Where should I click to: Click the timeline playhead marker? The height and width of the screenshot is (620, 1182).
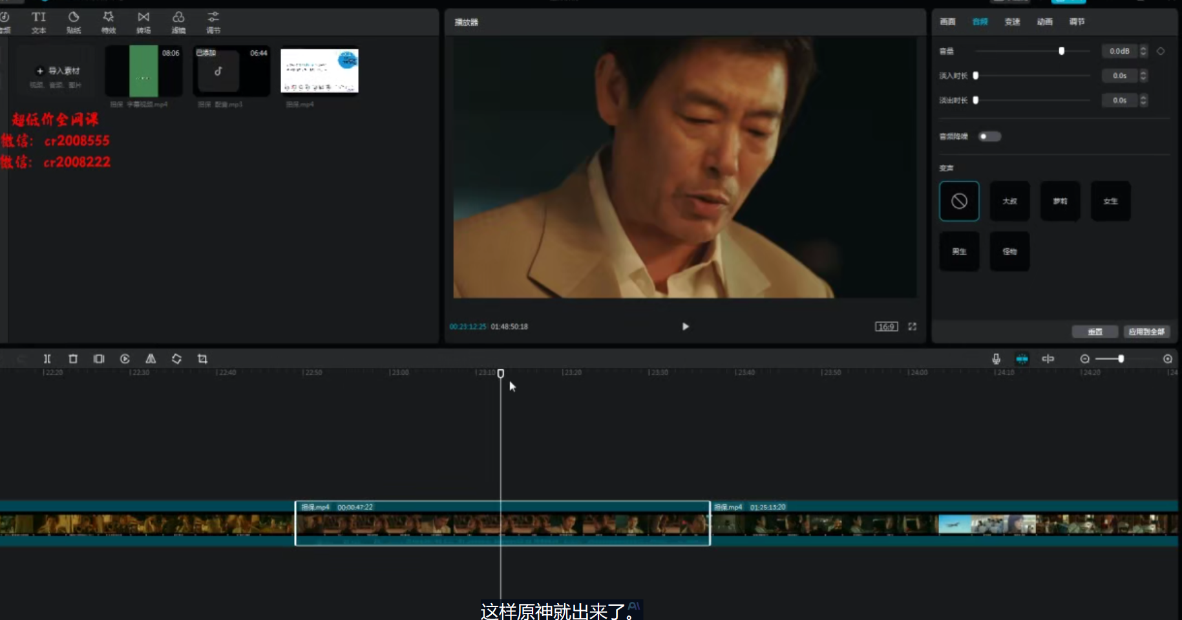[x=501, y=374]
